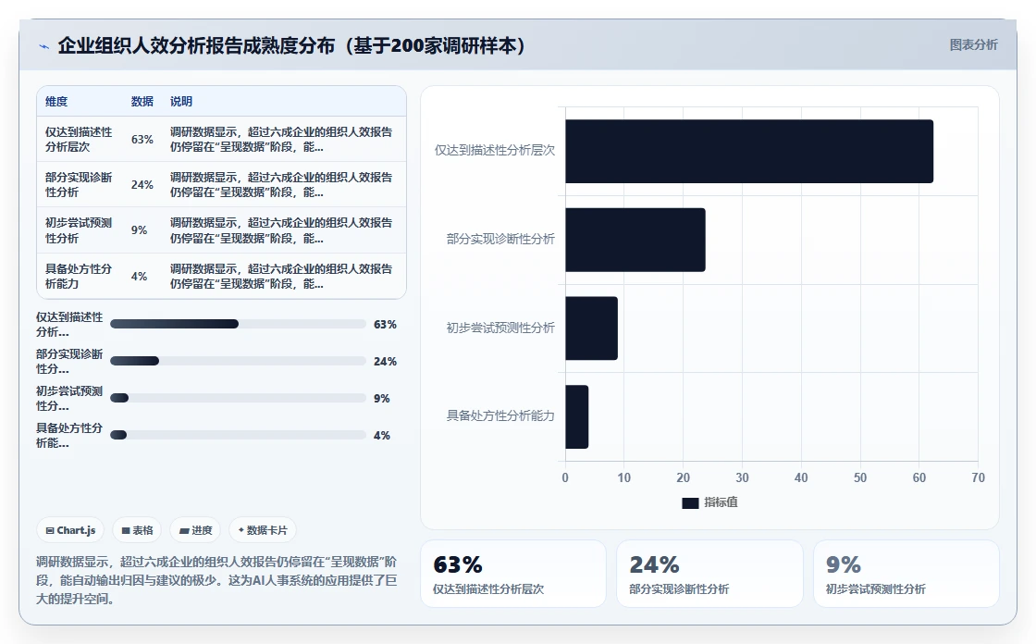Click the 63% progress bar for 仅达到描述性分析
The width and height of the screenshot is (1036, 644).
coord(238,324)
